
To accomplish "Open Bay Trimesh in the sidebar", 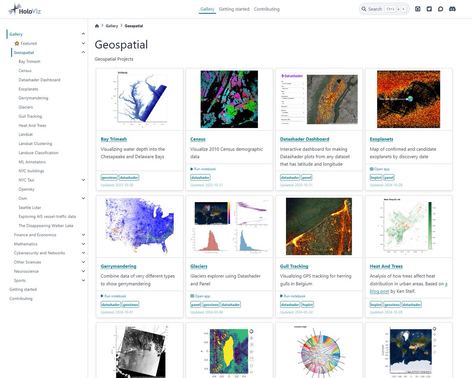I will (x=29, y=61).
